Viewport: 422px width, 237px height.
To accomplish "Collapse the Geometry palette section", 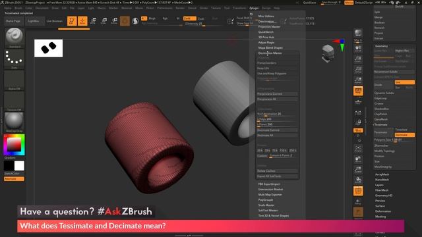I will [x=382, y=46].
